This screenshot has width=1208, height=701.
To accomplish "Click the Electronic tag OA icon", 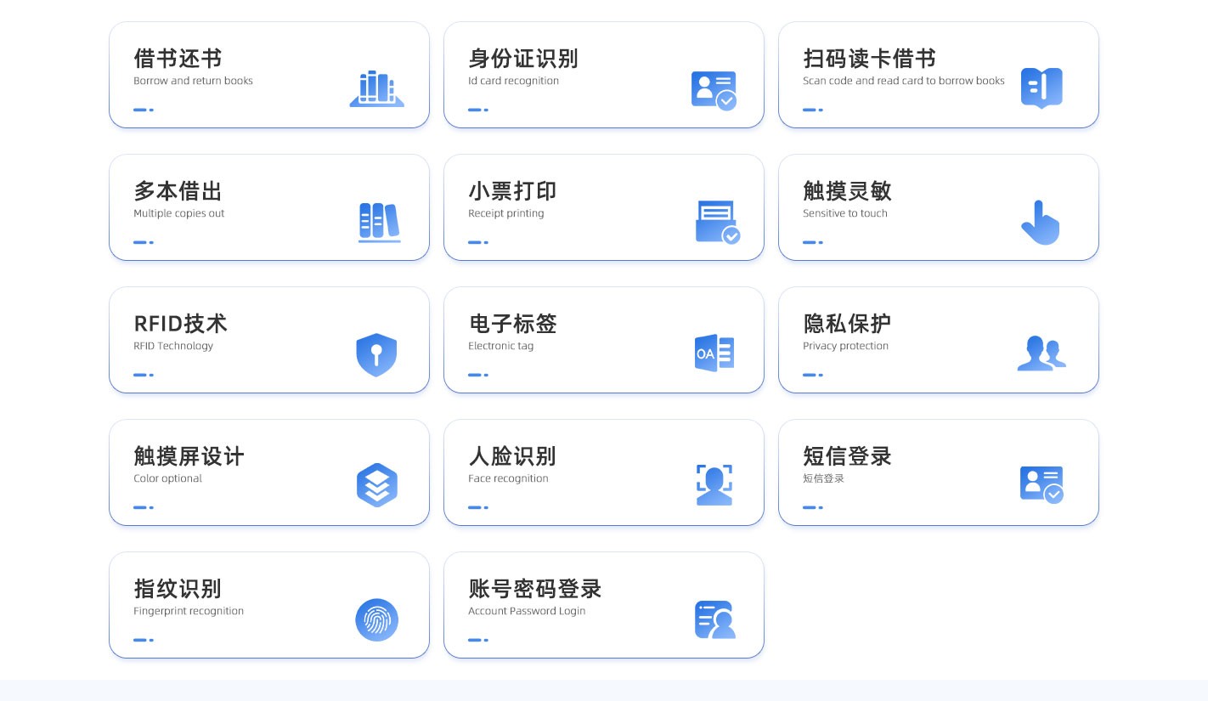I will [x=714, y=353].
